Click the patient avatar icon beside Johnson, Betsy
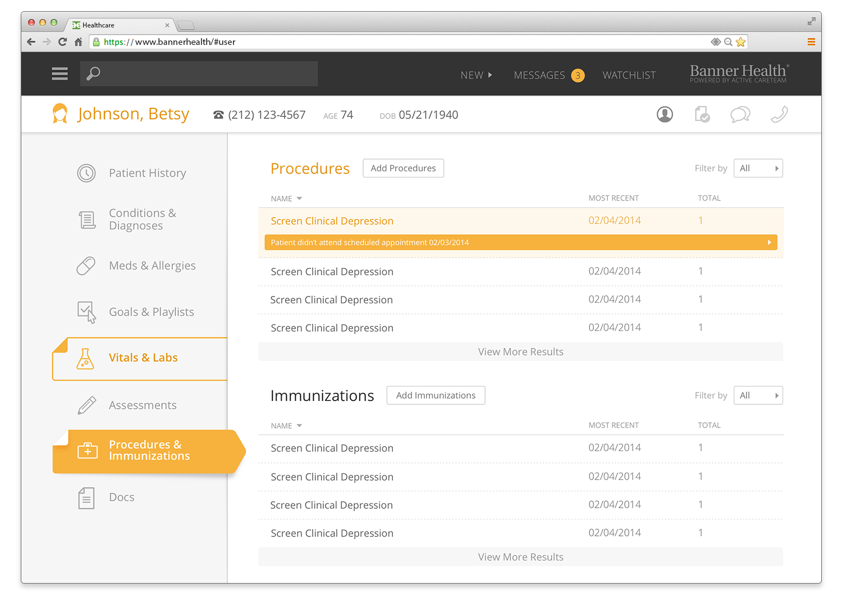The height and width of the screenshot is (601, 842). [x=60, y=113]
